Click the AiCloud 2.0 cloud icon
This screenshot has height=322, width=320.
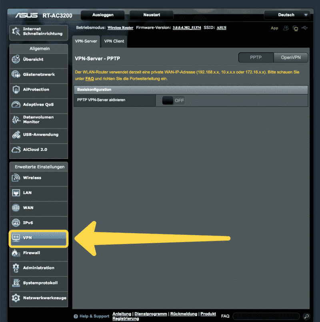[x=16, y=150]
